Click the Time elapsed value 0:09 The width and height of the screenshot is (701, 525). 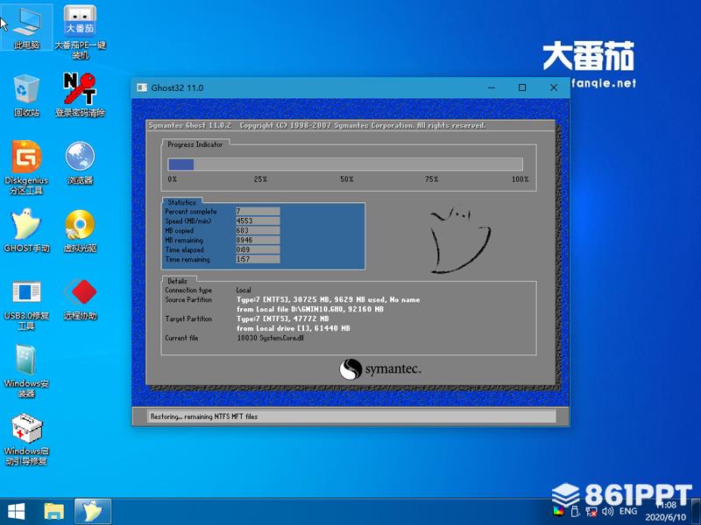[258, 249]
